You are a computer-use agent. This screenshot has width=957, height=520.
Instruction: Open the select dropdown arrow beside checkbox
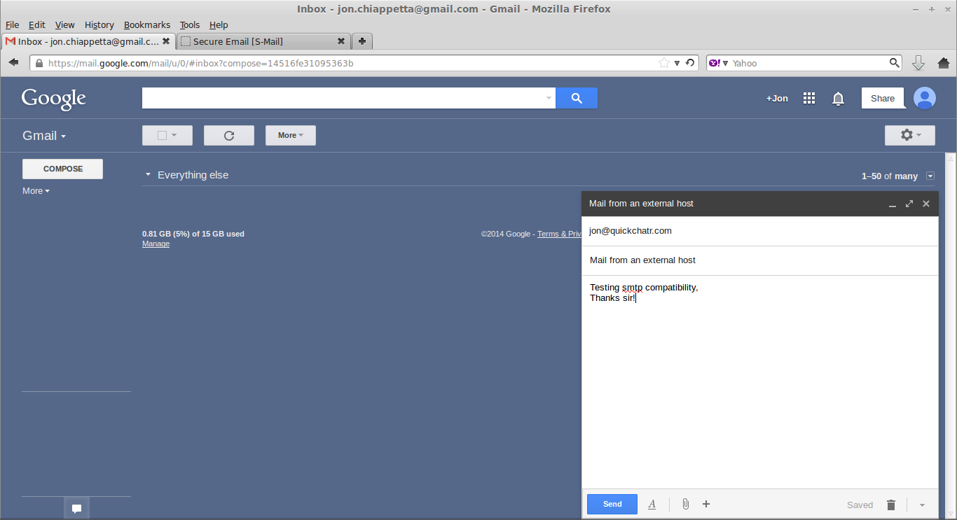click(174, 135)
